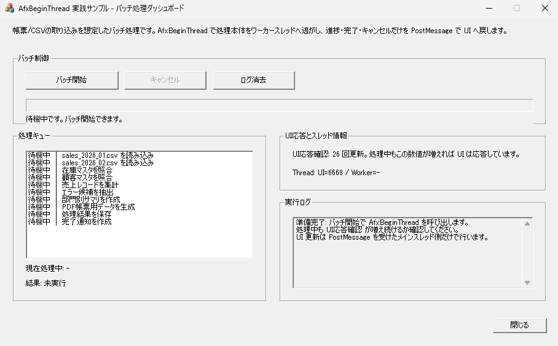This screenshot has height=346, width=558.
Task: Click the 閉じる button
Action: [x=519, y=325]
